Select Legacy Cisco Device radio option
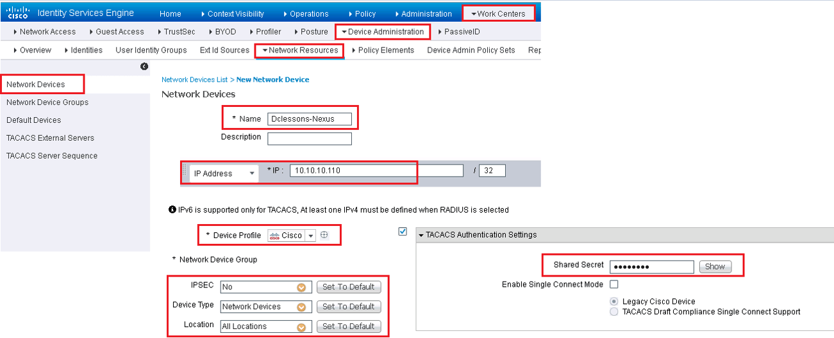The width and height of the screenshot is (834, 338). pos(614,301)
